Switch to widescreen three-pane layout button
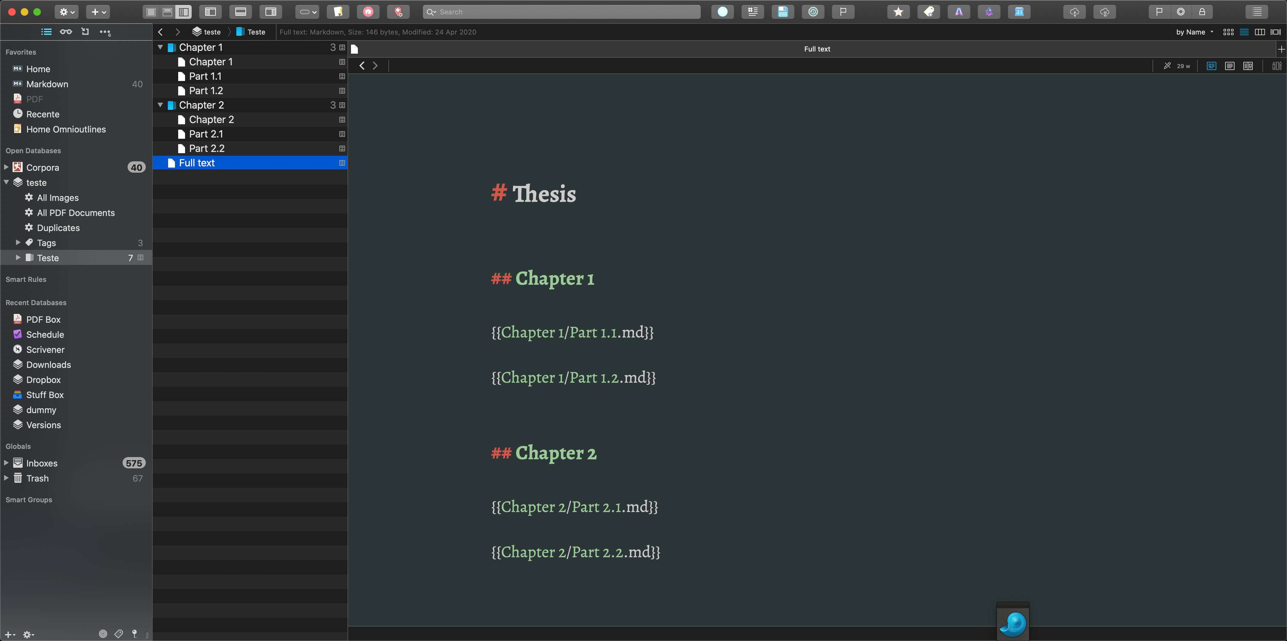 pyautogui.click(x=184, y=12)
